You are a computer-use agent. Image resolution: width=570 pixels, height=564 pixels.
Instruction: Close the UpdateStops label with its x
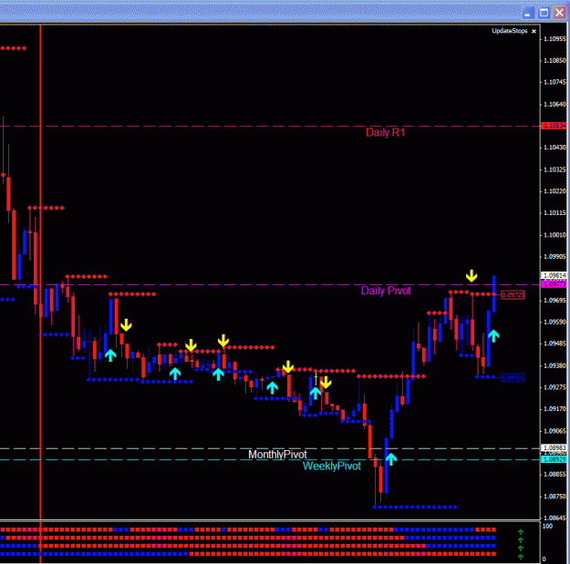[534, 31]
